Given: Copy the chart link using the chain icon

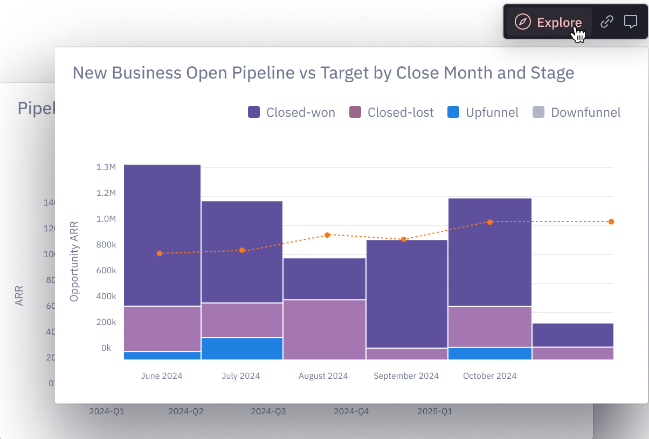Looking at the screenshot, I should [x=607, y=22].
